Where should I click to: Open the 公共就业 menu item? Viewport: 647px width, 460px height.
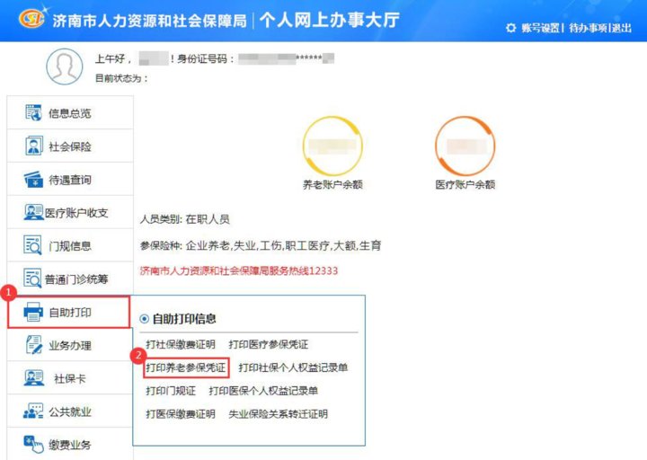point(70,411)
